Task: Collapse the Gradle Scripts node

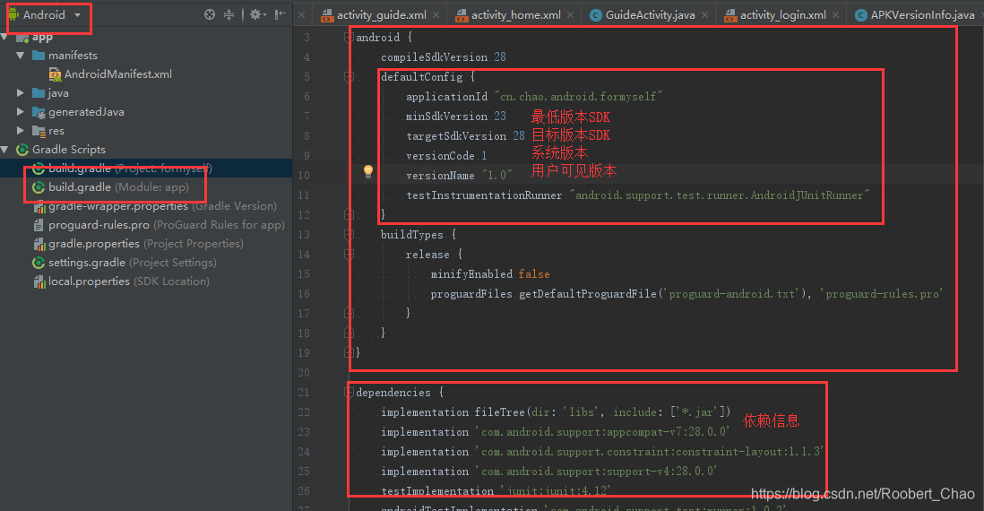Action: (5, 150)
